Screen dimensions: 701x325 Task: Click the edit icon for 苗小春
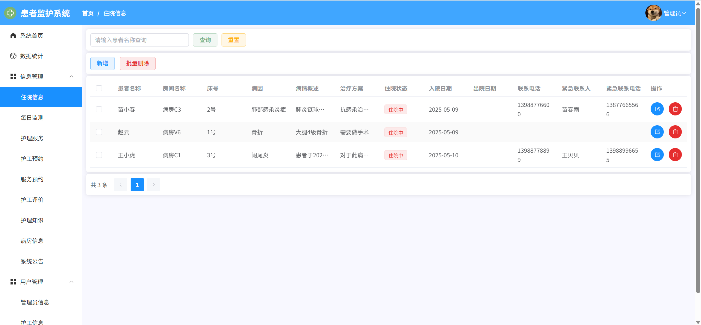[x=657, y=109]
